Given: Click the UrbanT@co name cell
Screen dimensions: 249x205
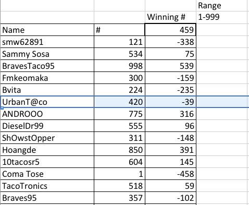Looking at the screenshot, I should (x=47, y=102).
